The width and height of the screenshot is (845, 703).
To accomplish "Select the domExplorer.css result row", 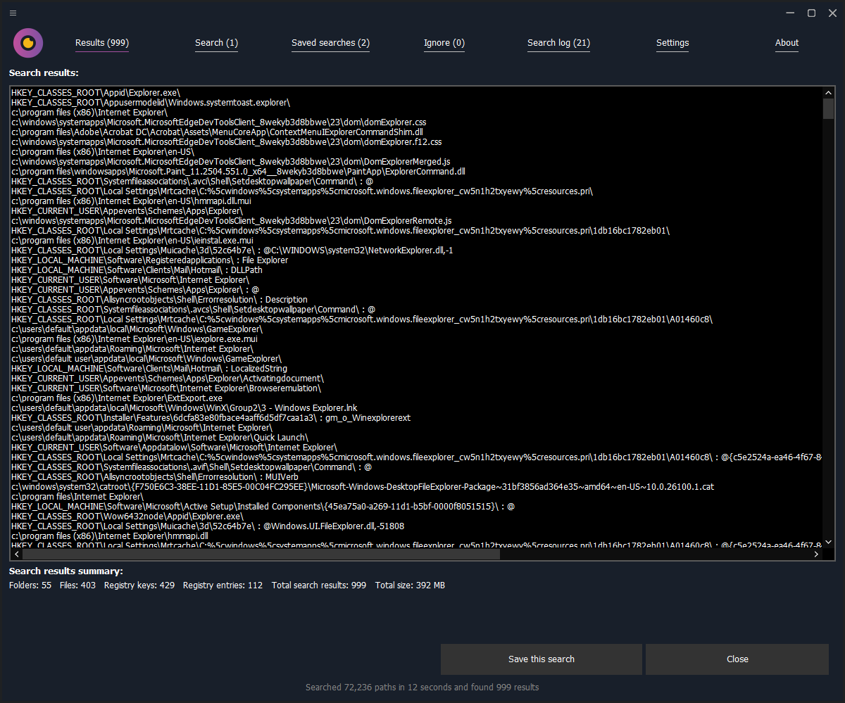I will coord(416,122).
